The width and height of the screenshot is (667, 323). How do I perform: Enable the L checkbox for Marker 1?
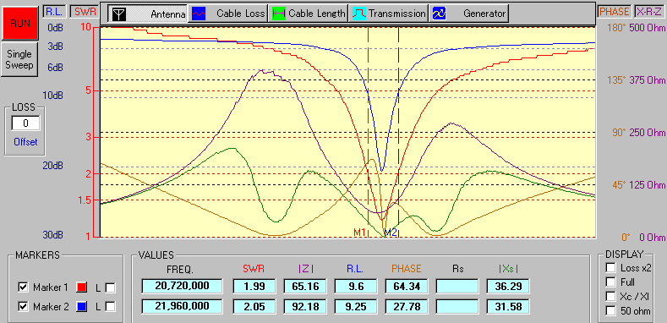point(110,287)
